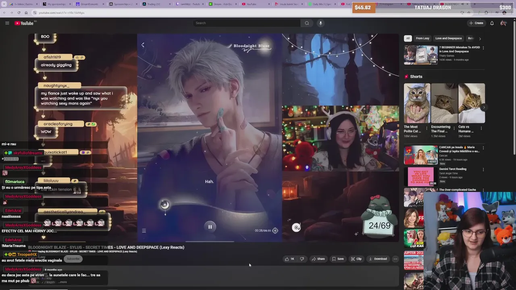
Task: Click the YouTube logo to go home
Action: pyautogui.click(x=24, y=23)
